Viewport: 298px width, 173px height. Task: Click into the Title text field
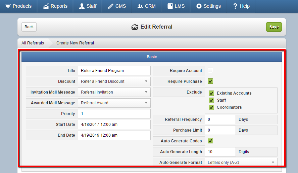114,71
